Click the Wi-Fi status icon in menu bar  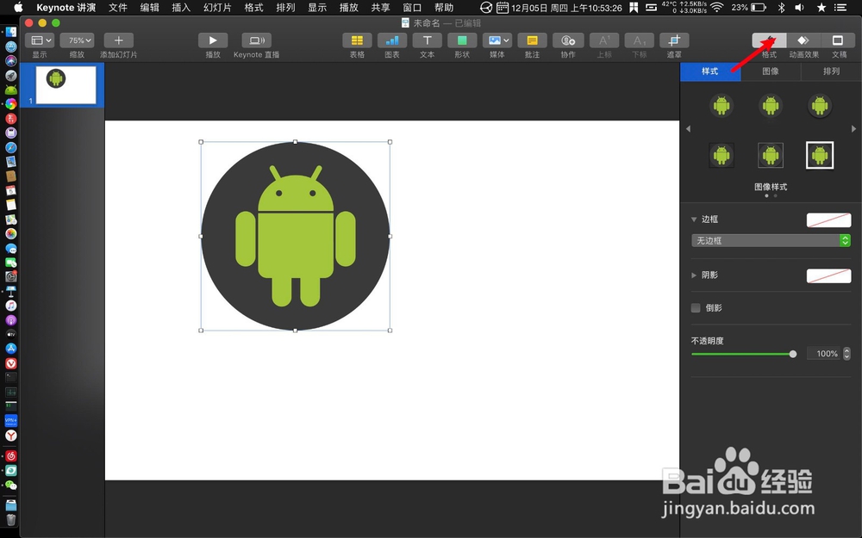pyautogui.click(x=717, y=8)
